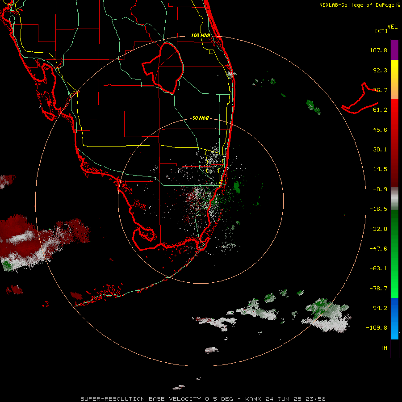402x402 pixels.
Task: Pick the purple segment of the color bar
Action: 394,50
